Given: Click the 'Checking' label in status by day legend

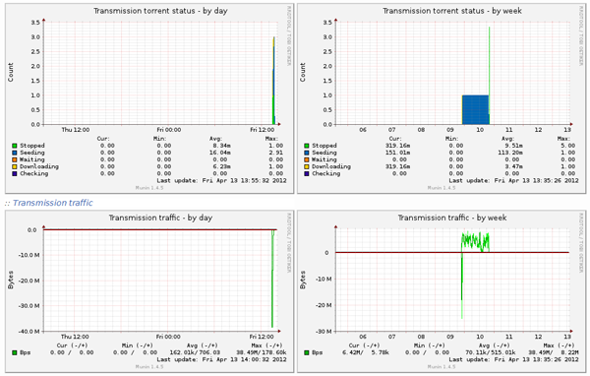Looking at the screenshot, I should pos(33,173).
